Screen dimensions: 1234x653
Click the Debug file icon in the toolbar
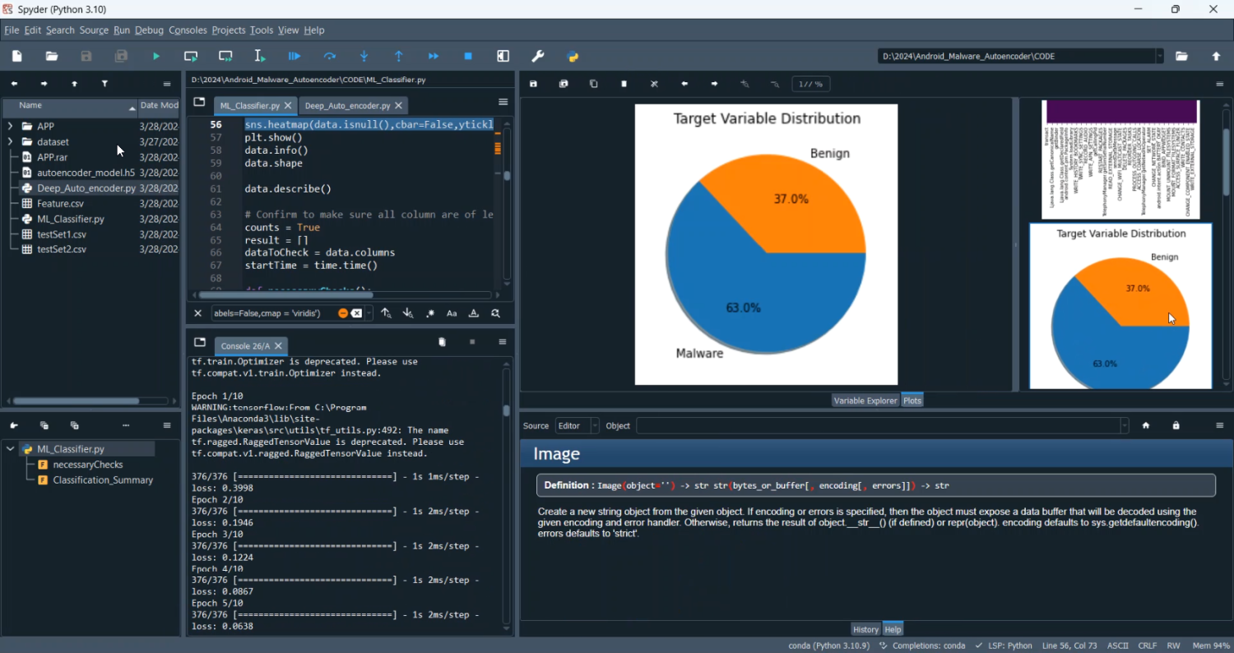[295, 56]
